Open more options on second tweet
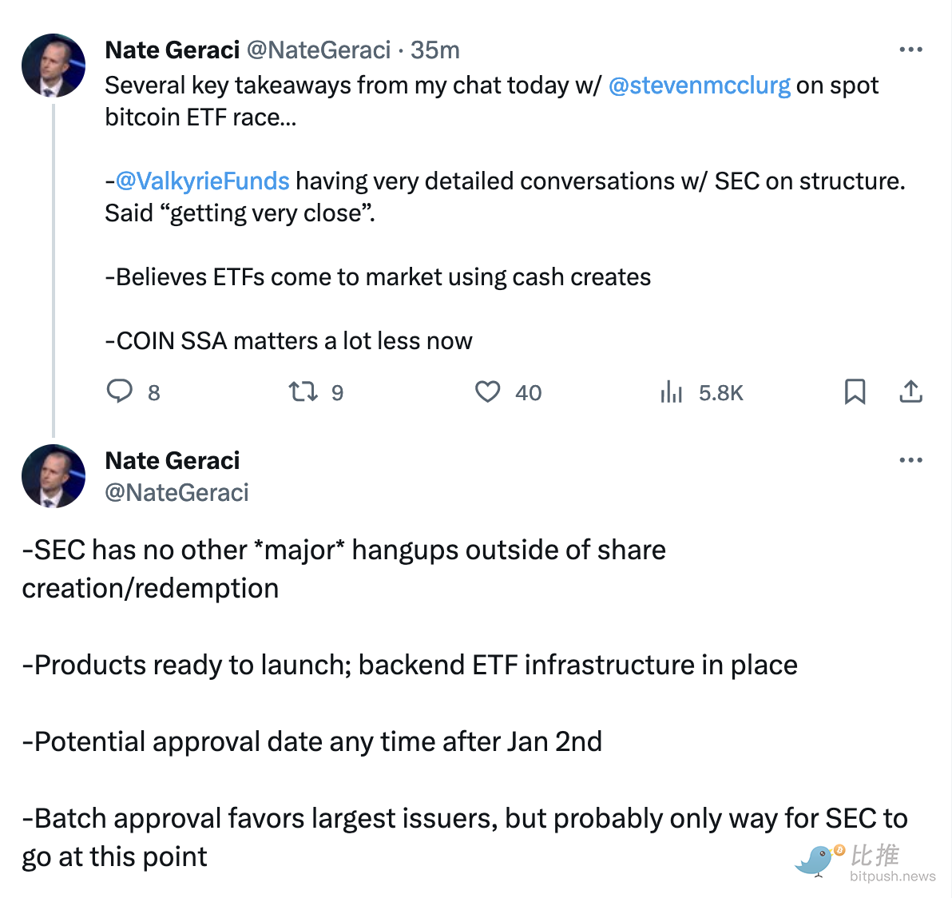952x898 pixels. point(910,460)
